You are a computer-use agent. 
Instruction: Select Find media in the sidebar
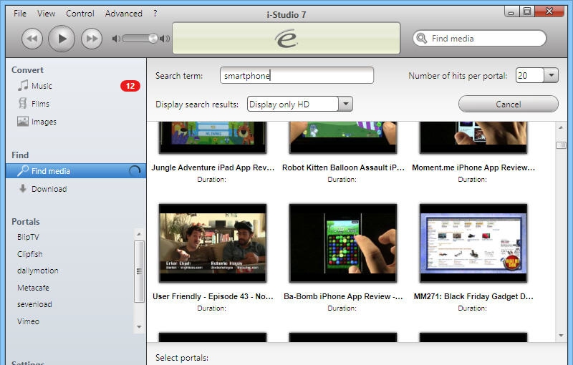point(76,171)
